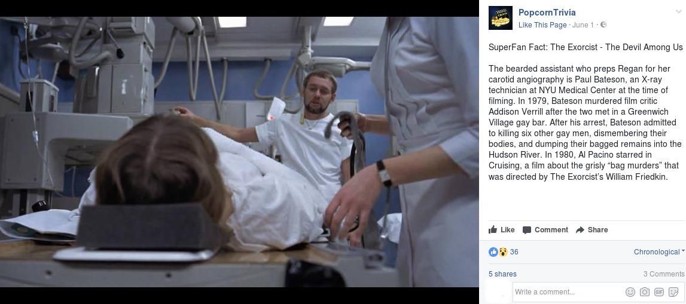The height and width of the screenshot is (304, 686).
Task: Open the PopcornTrivia page name link
Action: (x=547, y=12)
